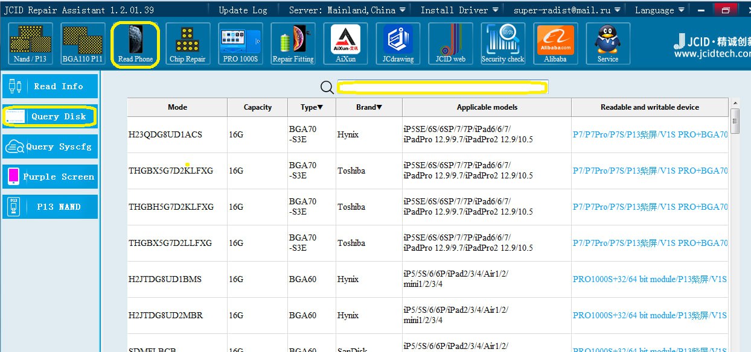The height and width of the screenshot is (352, 751).
Task: Open the P13 NAND sidebar section
Action: (50, 207)
